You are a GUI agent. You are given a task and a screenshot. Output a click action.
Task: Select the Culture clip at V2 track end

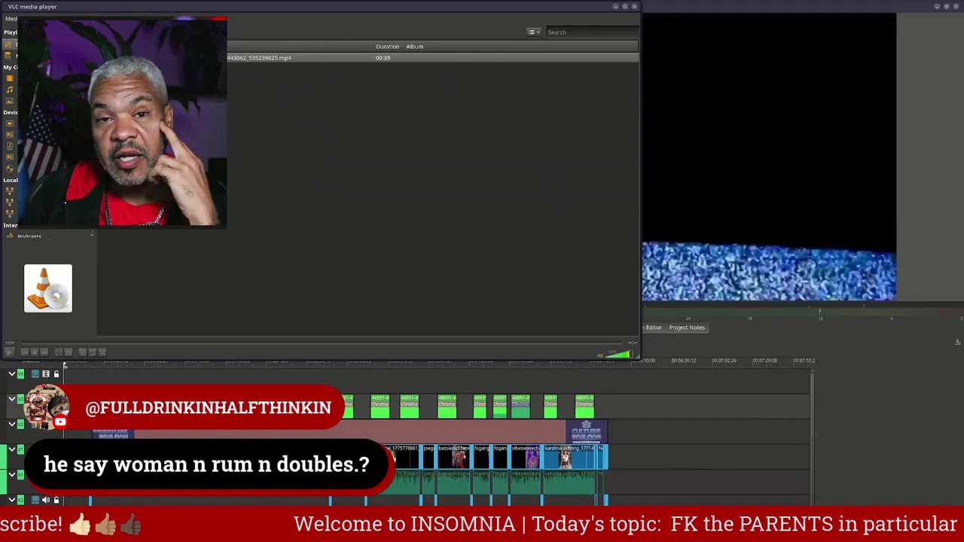pyautogui.click(x=586, y=432)
